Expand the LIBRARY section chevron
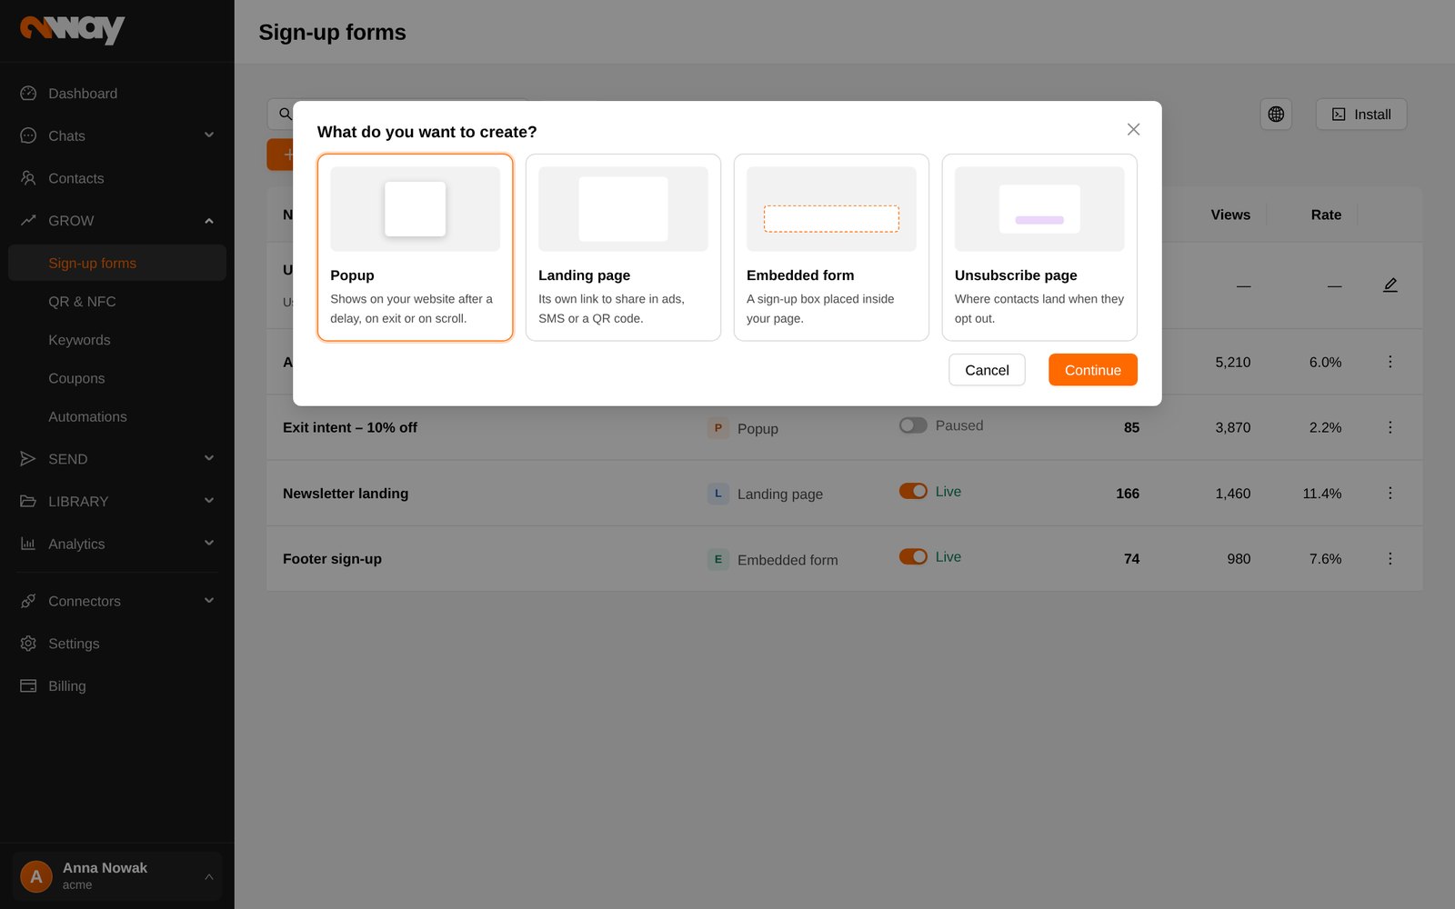The image size is (1455, 909). (209, 501)
